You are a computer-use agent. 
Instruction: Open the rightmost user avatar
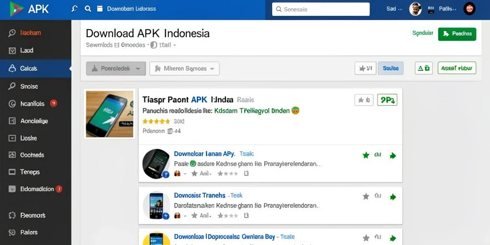pyautogui.click(x=469, y=9)
